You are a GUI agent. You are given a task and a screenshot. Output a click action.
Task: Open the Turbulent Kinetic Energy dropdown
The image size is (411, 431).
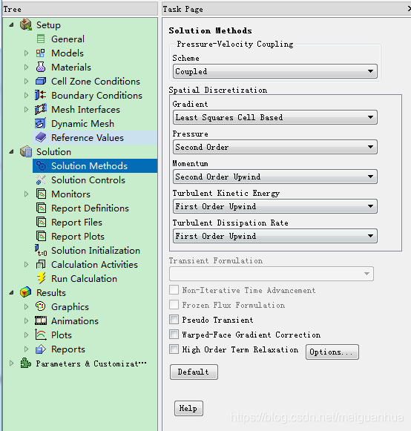point(275,206)
